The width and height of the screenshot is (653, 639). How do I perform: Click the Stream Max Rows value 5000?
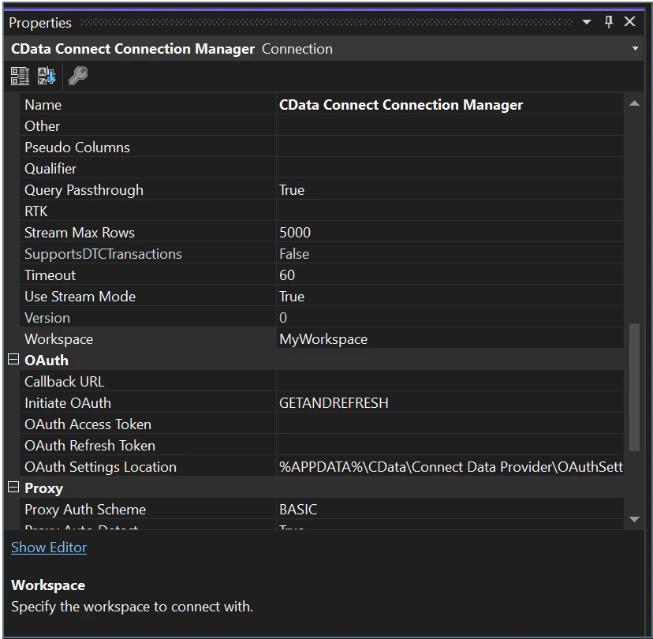[x=450, y=233]
